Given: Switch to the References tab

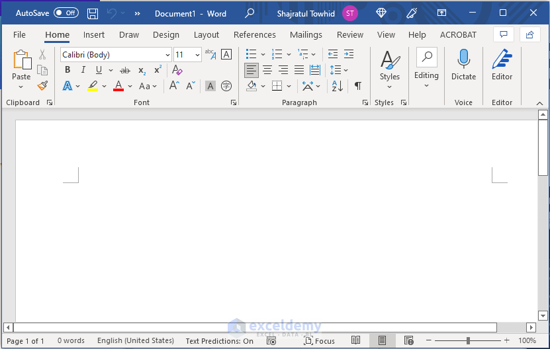Looking at the screenshot, I should [x=255, y=34].
